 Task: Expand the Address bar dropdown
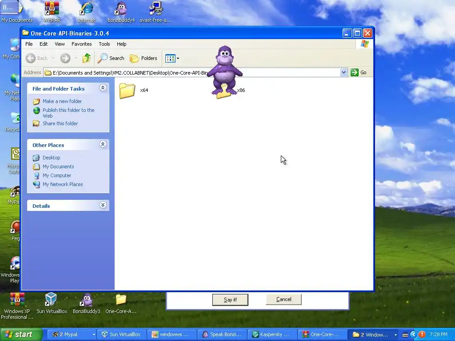[x=343, y=72]
